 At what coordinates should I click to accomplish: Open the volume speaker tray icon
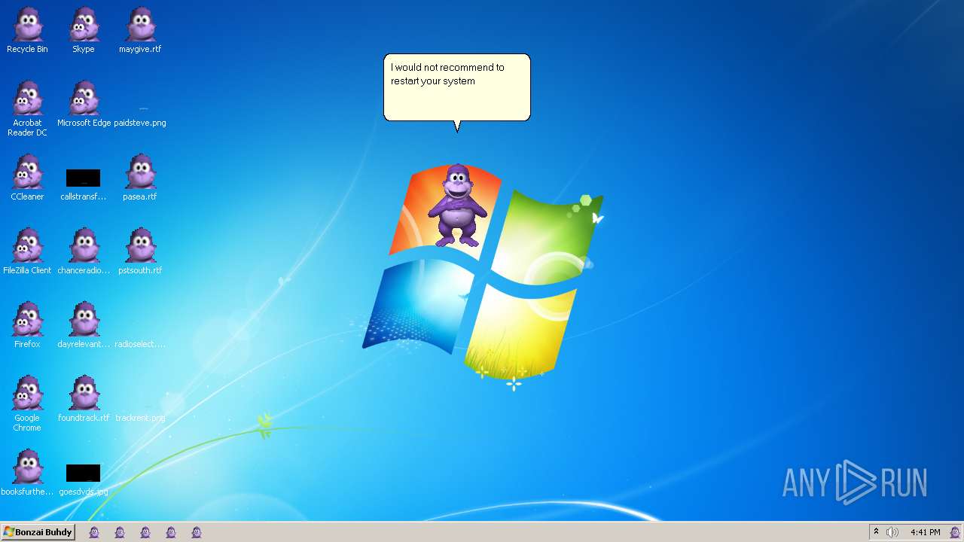[x=892, y=532]
